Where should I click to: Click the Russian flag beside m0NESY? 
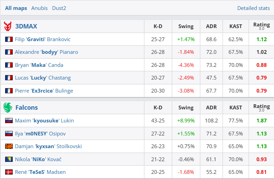9,133
